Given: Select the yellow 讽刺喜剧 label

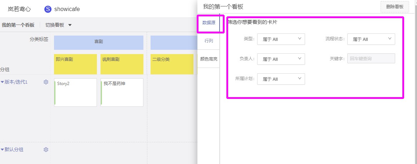Looking at the screenshot, I should pos(122,64).
